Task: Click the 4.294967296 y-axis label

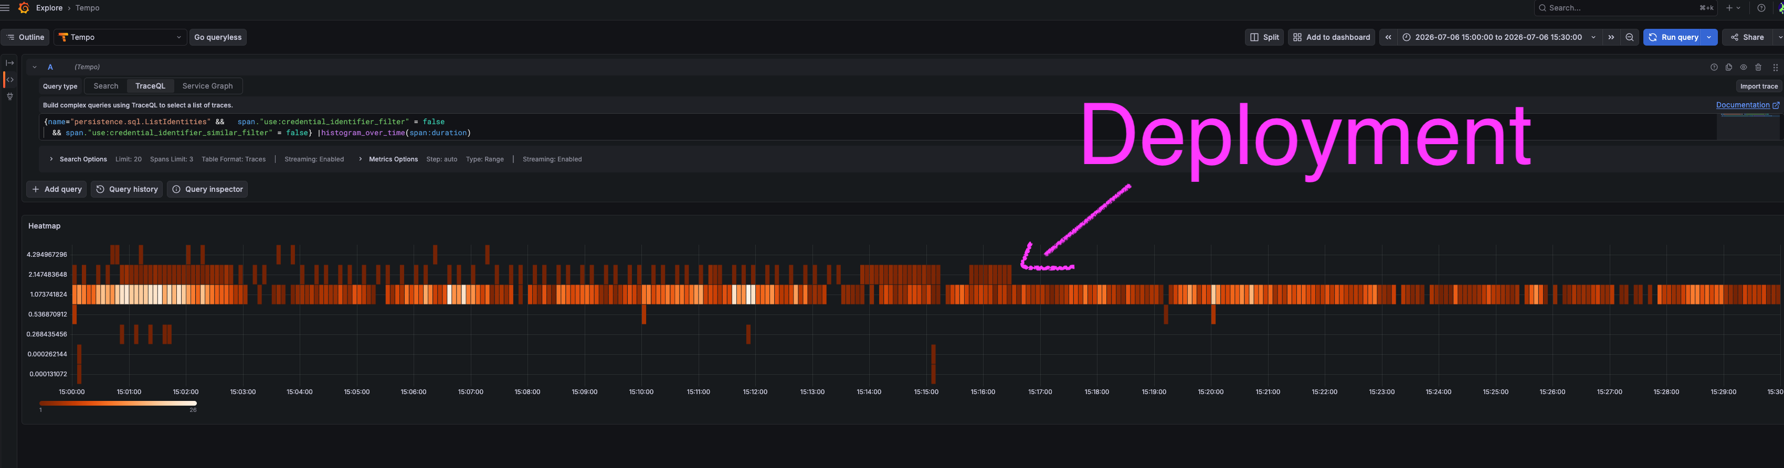Action: pos(47,254)
